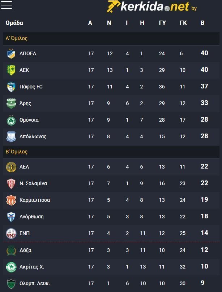
Task: Select the Πάφος FC crest
Action: coord(11,87)
